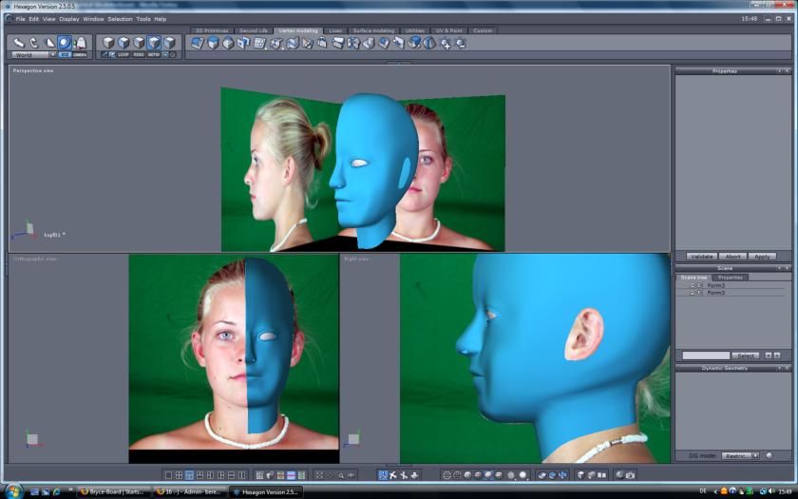Click the Abort button

click(x=732, y=256)
